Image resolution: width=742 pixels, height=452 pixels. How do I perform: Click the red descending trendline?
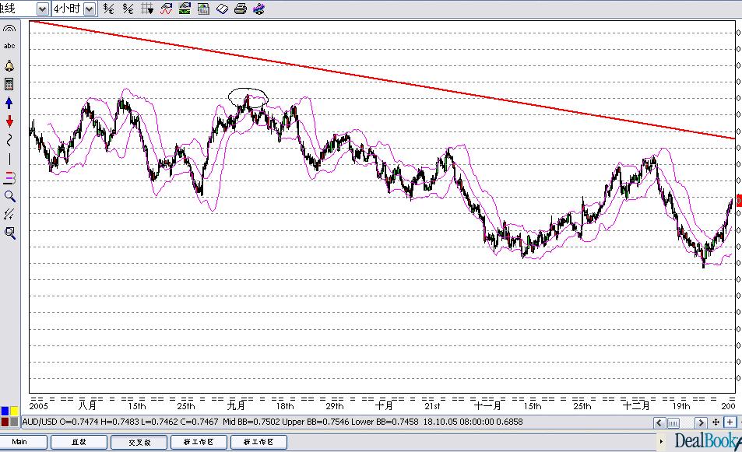point(382,79)
